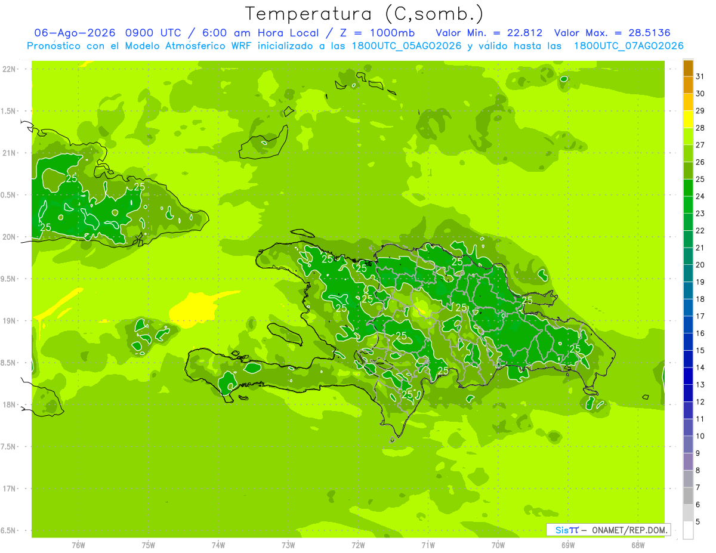Click the "SisTT" logo in footer box
The width and height of the screenshot is (716, 553).
coord(567,530)
